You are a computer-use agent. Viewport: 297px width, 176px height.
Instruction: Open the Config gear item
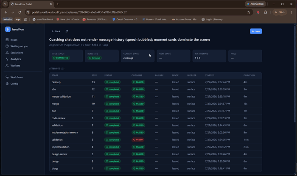point(12,84)
